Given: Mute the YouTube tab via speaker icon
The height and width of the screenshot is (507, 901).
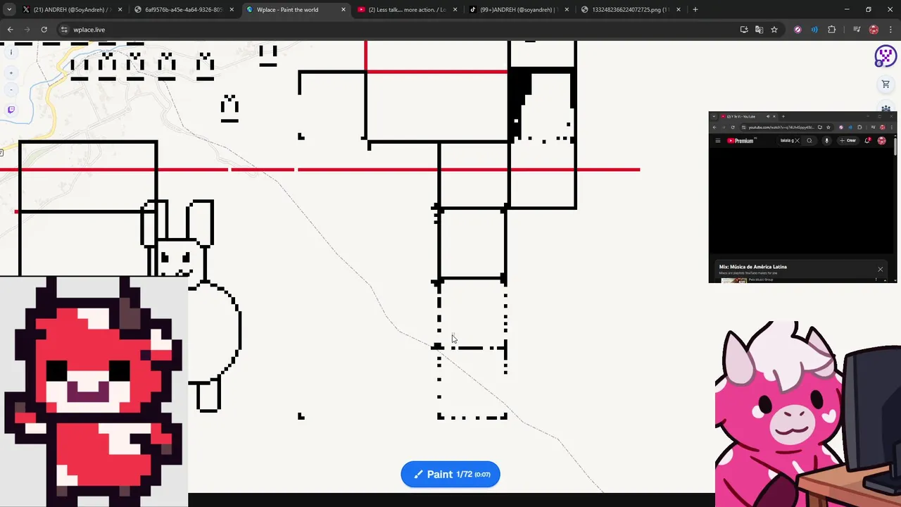Looking at the screenshot, I should point(768,116).
